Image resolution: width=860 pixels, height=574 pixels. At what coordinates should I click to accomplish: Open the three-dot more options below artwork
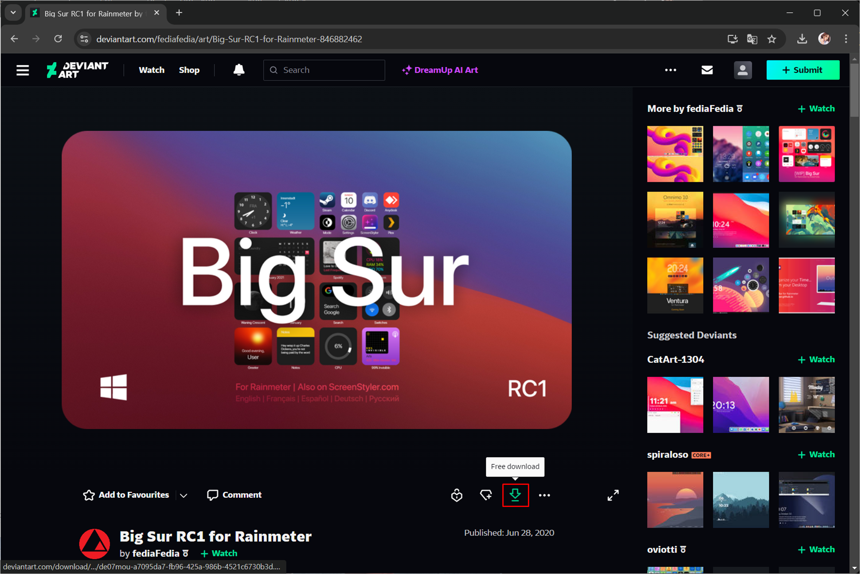[x=544, y=495]
